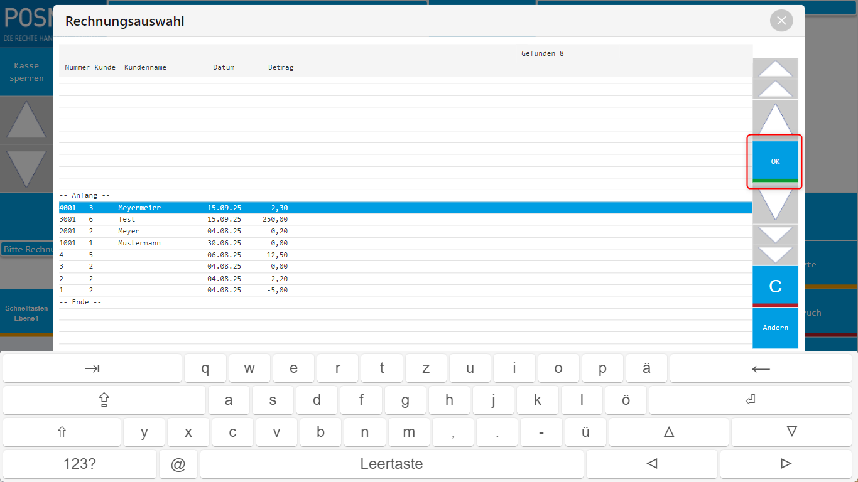
Task: Close the Rechnungsauswahl dialog
Action: [x=781, y=21]
